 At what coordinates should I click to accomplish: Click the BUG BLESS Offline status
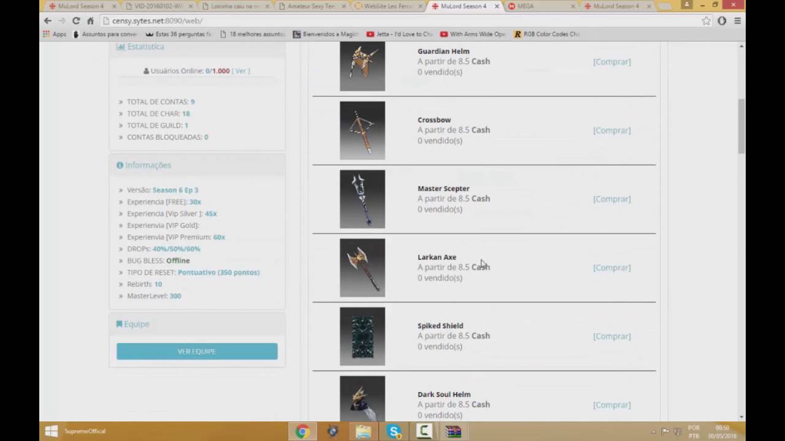(178, 261)
